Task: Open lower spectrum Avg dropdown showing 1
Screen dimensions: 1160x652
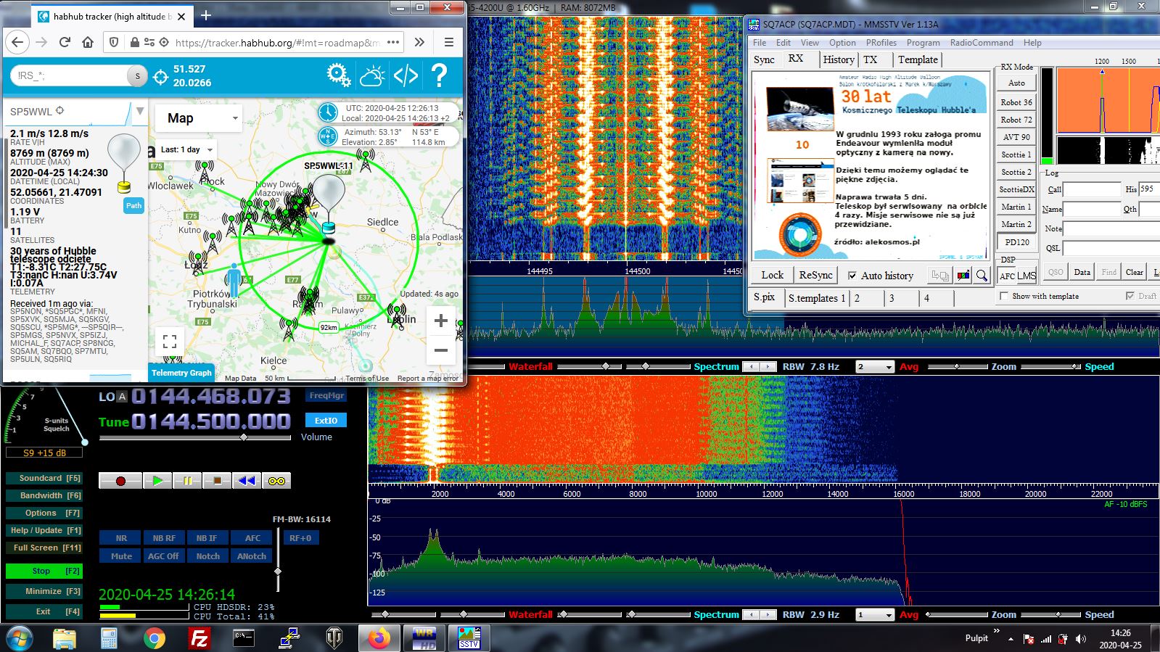Action: click(875, 615)
